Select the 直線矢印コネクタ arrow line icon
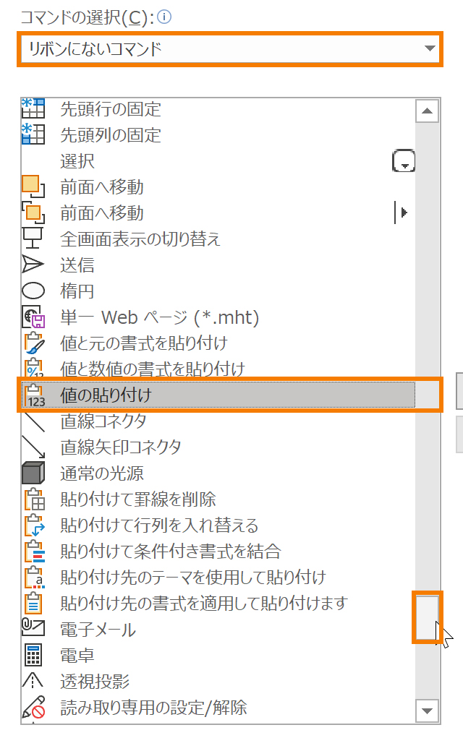Screen dimensions: 463x738 pyautogui.click(x=33, y=447)
